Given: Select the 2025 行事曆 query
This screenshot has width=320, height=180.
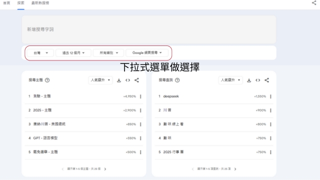Looking at the screenshot, I should tap(173, 152).
